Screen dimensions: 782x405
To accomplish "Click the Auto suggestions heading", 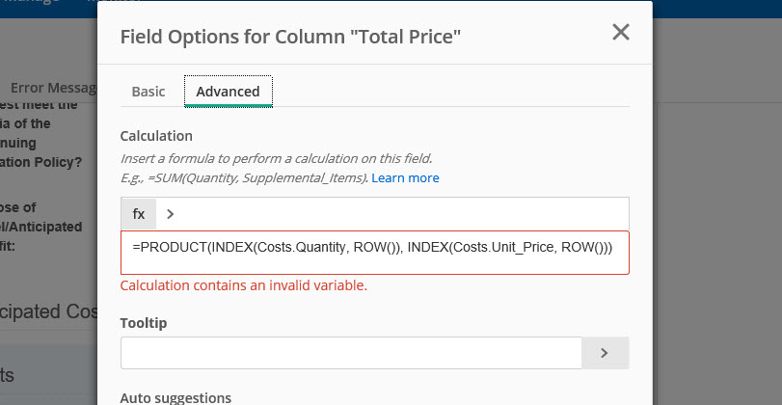I will [175, 397].
